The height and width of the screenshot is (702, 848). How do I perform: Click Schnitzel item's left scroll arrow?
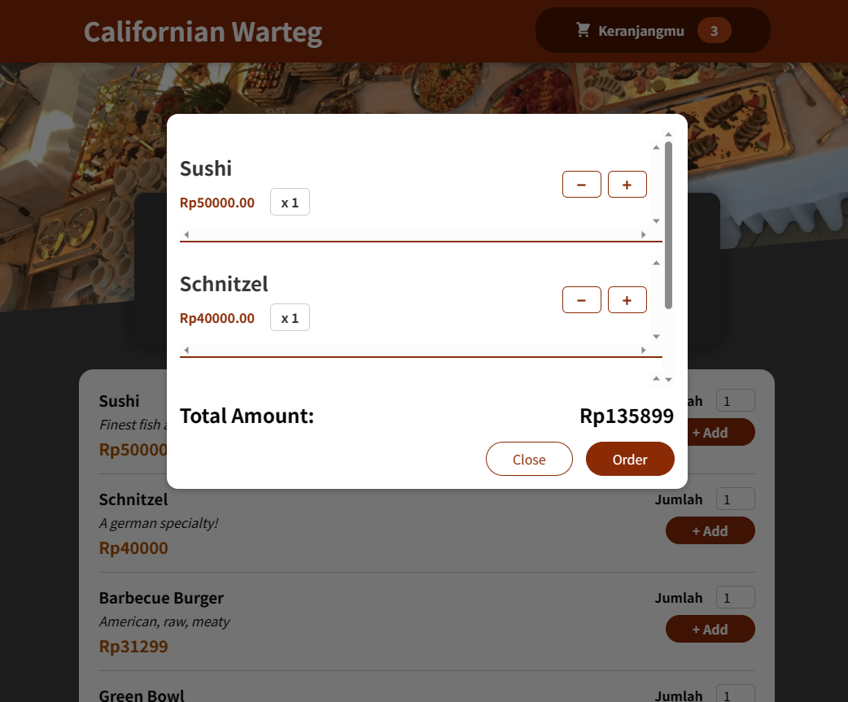point(186,351)
